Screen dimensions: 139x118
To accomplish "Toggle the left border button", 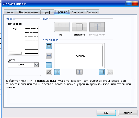I will [57, 72].
